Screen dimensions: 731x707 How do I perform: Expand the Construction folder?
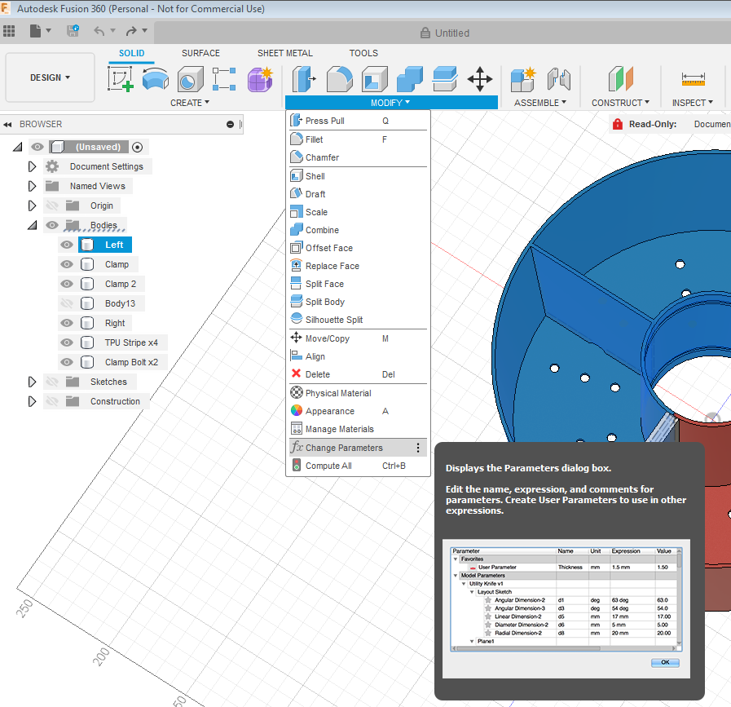[x=32, y=401]
